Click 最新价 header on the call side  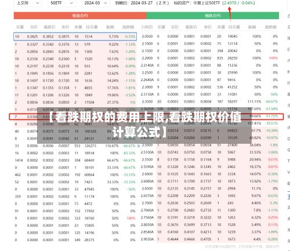click(x=49, y=27)
